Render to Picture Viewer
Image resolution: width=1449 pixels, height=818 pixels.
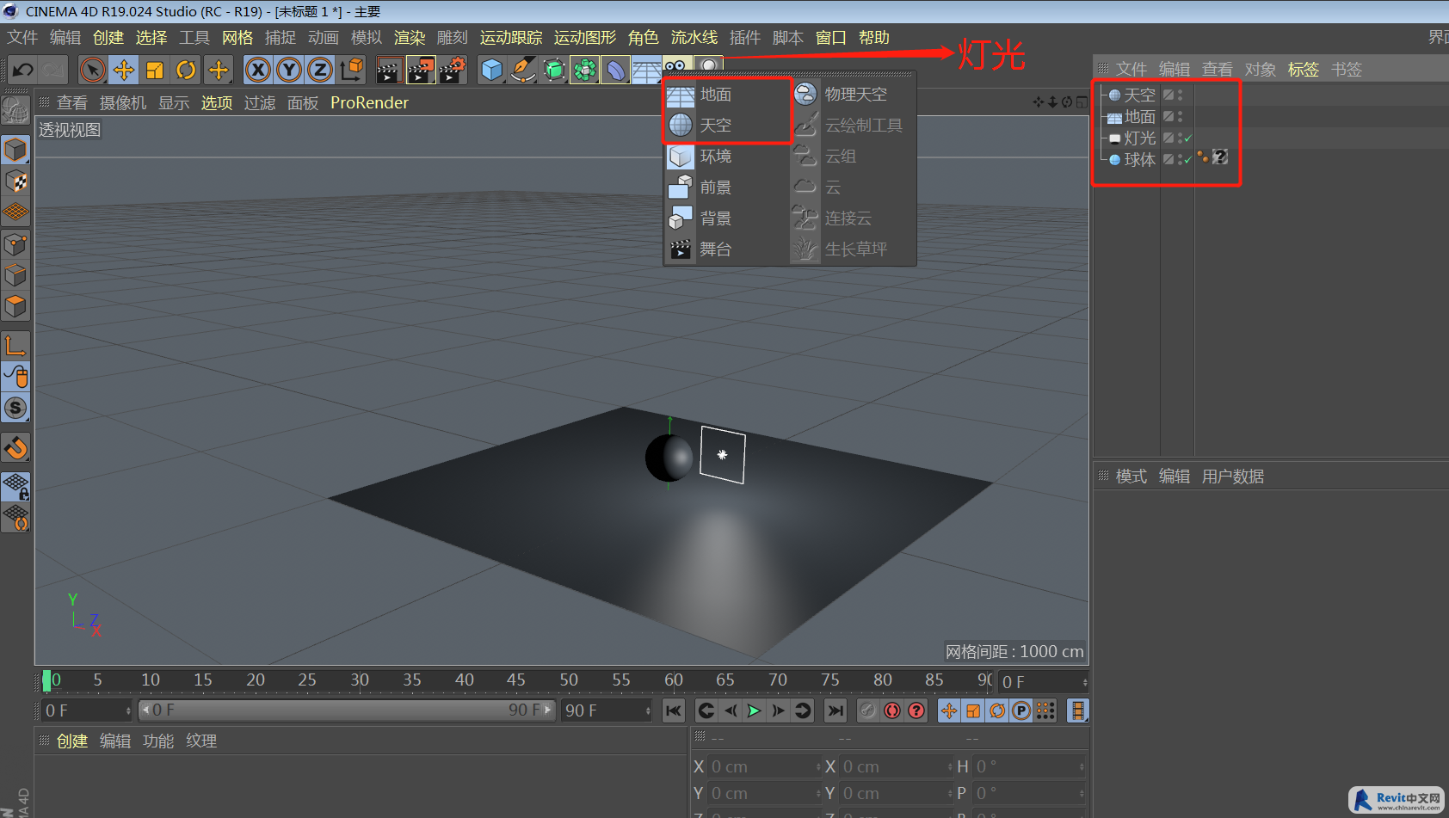point(421,70)
